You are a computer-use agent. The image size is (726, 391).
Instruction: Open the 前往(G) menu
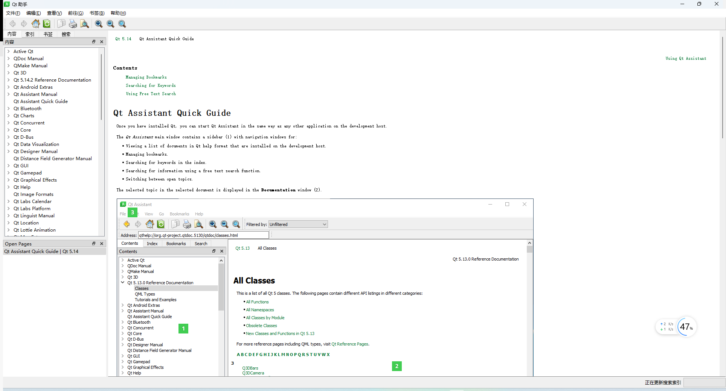[x=76, y=13]
